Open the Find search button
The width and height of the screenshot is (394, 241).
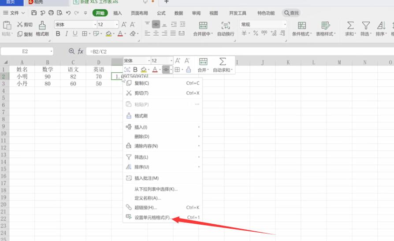pos(291,13)
